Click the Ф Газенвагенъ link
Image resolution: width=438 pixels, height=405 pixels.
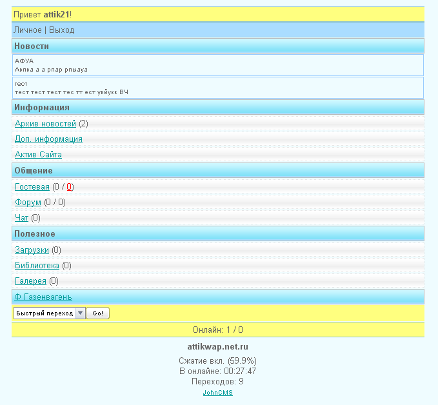pos(43,297)
